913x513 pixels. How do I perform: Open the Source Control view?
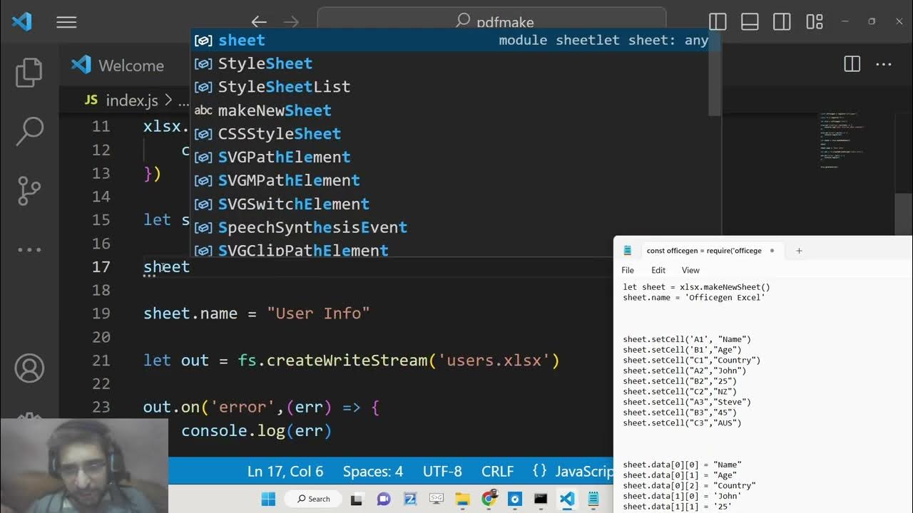click(x=29, y=190)
